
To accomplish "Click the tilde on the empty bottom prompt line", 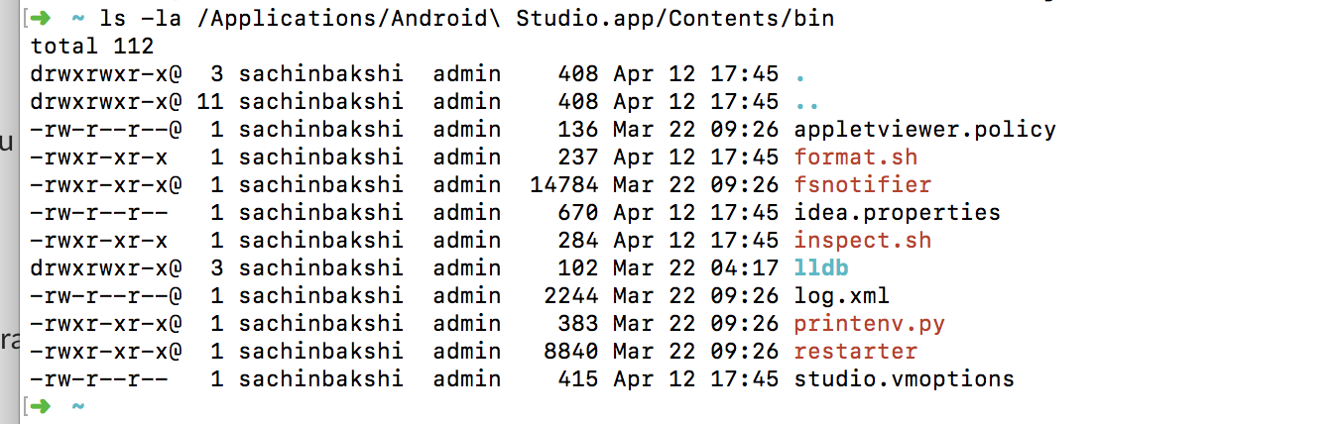I will pos(77,406).
